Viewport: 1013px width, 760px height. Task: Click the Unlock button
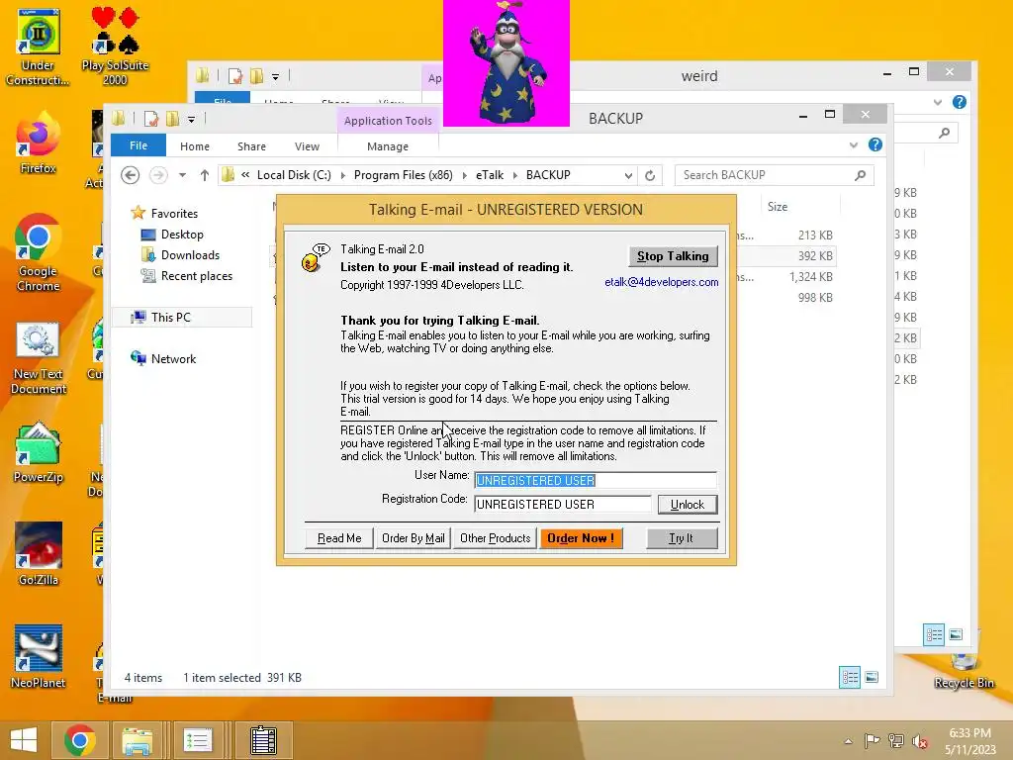687,504
